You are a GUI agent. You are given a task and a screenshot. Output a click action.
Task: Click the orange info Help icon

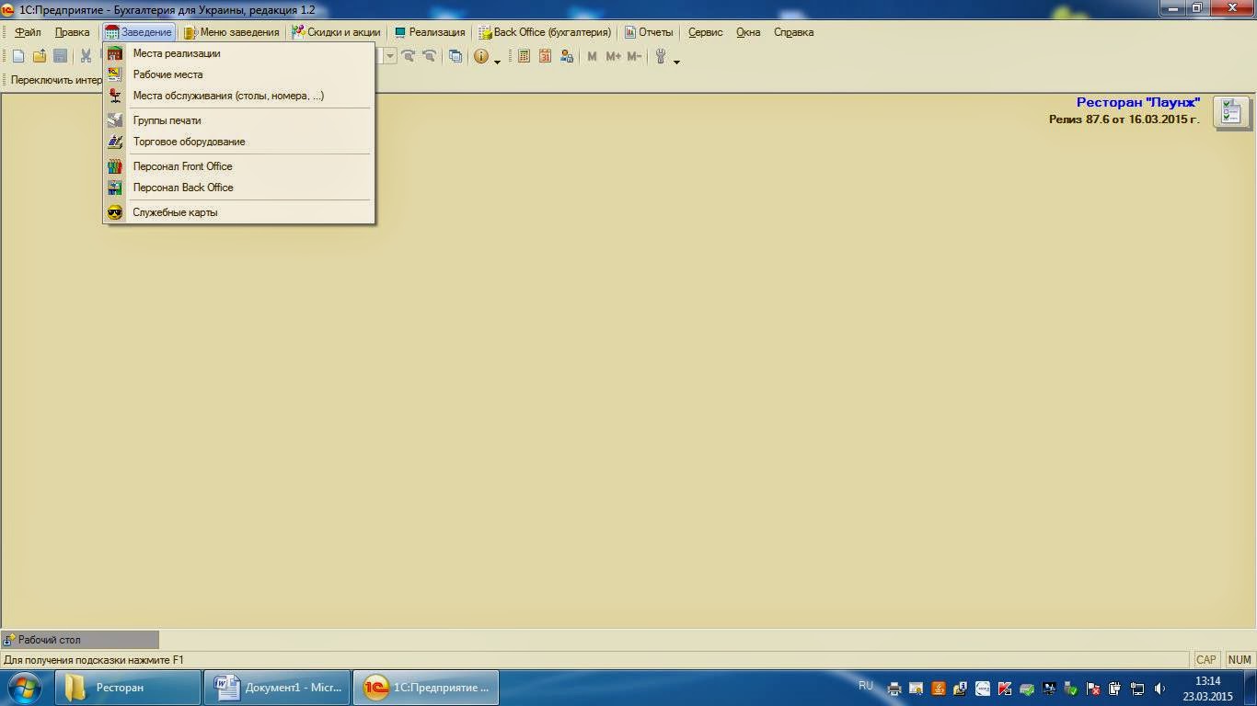(481, 56)
